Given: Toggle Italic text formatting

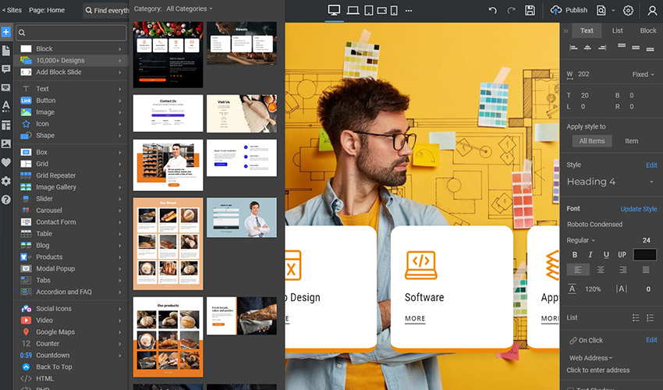Looking at the screenshot, I should click(590, 254).
